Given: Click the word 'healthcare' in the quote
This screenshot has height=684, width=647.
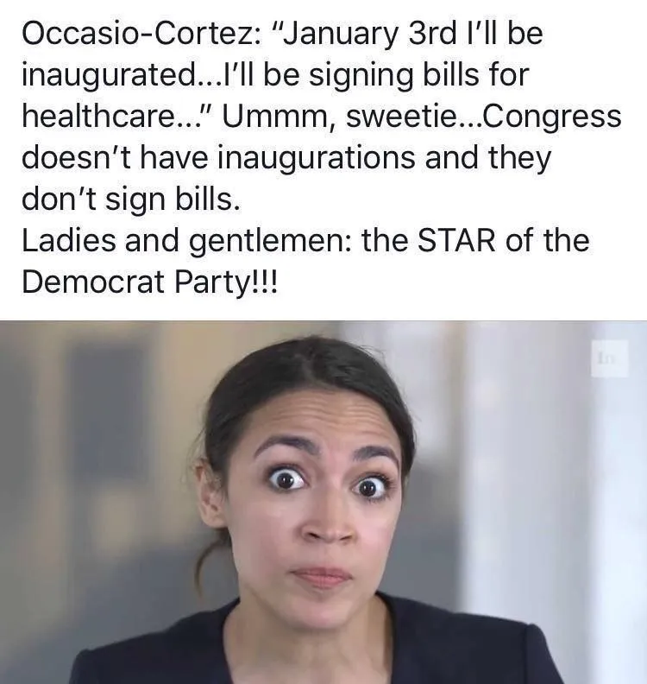Looking at the screenshot, I should (97, 117).
